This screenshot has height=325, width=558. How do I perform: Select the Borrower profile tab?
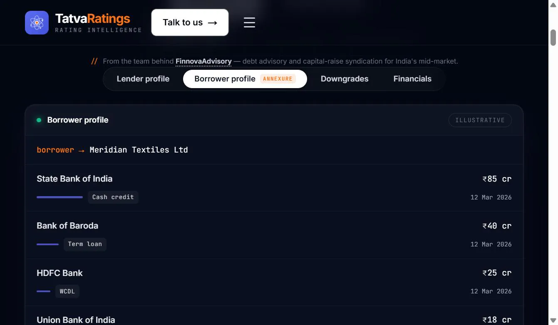[245, 79]
